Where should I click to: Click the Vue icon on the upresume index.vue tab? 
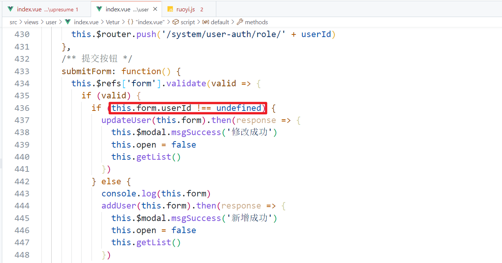(10, 9)
